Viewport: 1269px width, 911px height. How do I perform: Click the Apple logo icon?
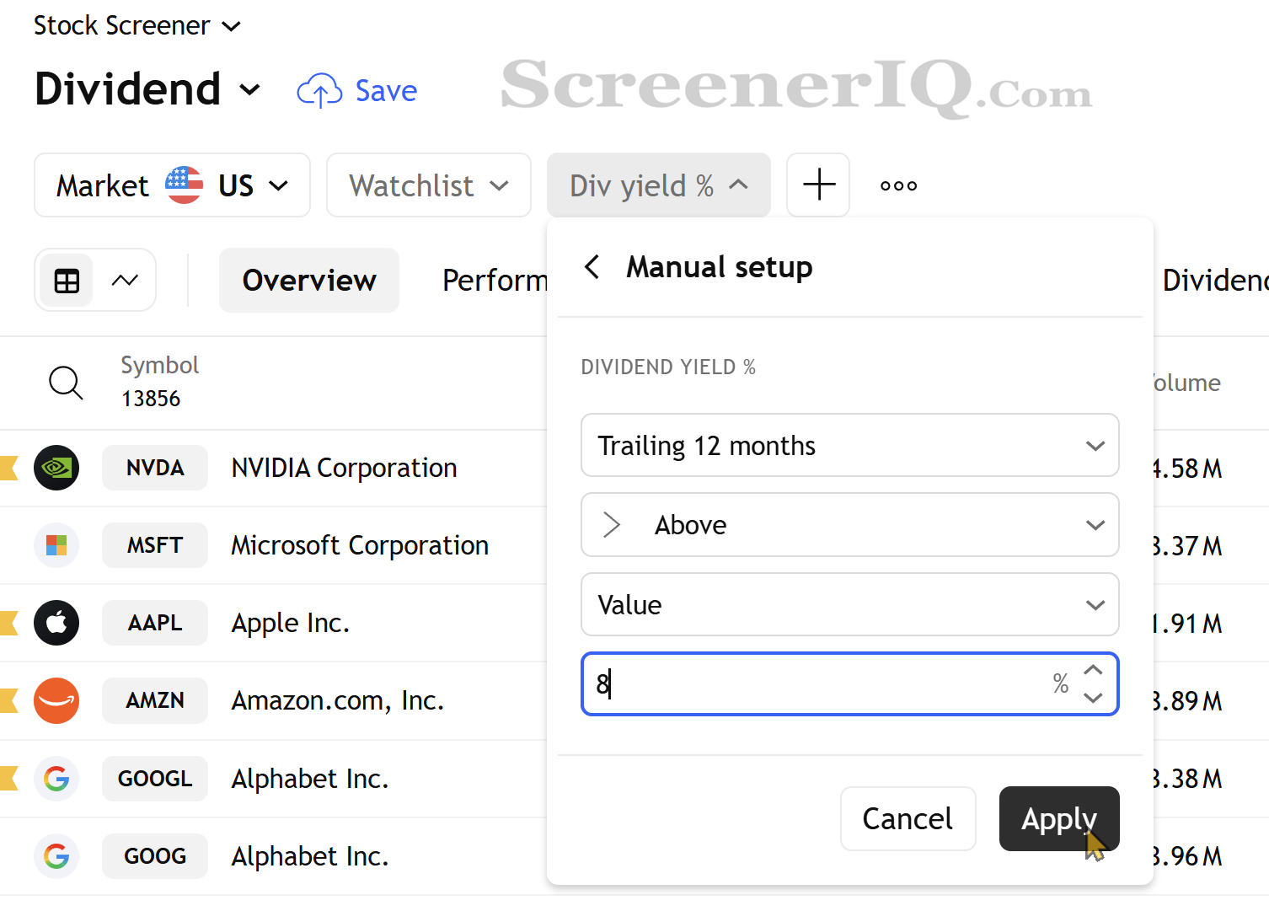coord(56,623)
